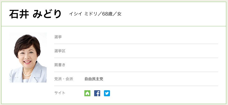228x105 pixels.
Task: Select the 選挙 row label
Action: tap(58, 37)
